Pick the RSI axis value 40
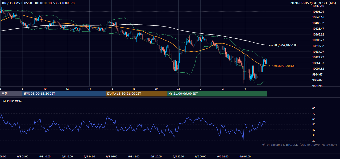This screenshot has height=159, width=340. (x=314, y=130)
